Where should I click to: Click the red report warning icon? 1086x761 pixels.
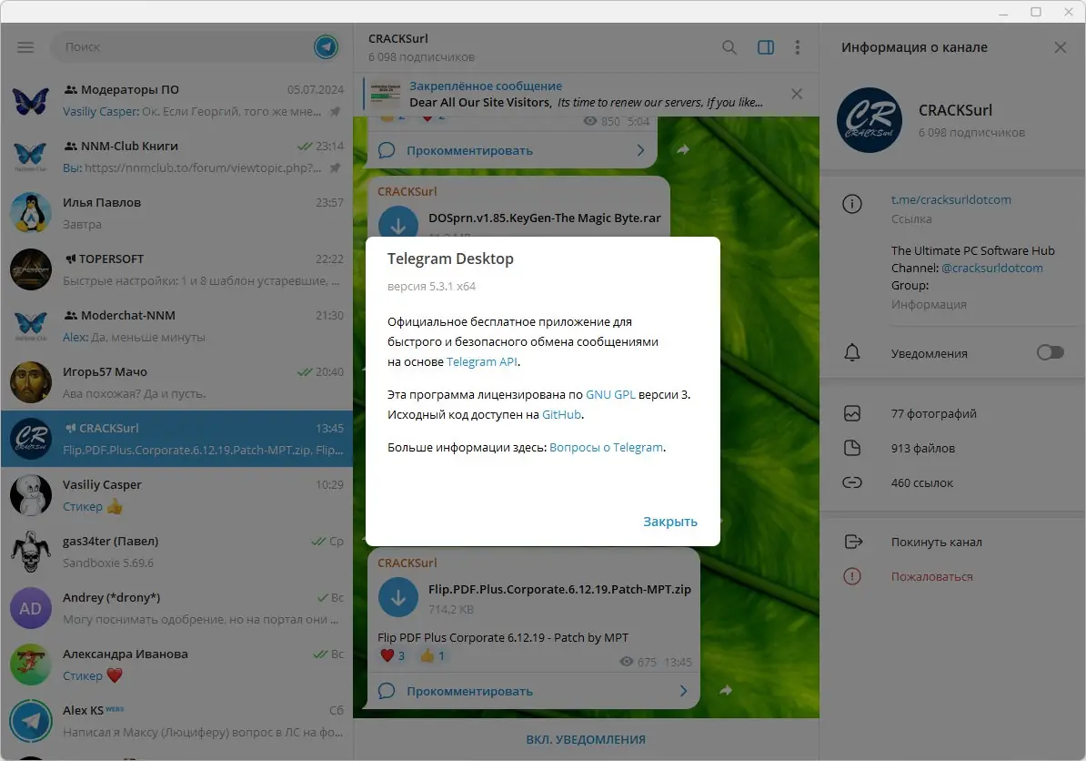852,576
